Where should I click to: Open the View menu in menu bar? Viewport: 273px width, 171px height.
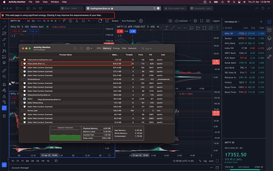(45, 2)
